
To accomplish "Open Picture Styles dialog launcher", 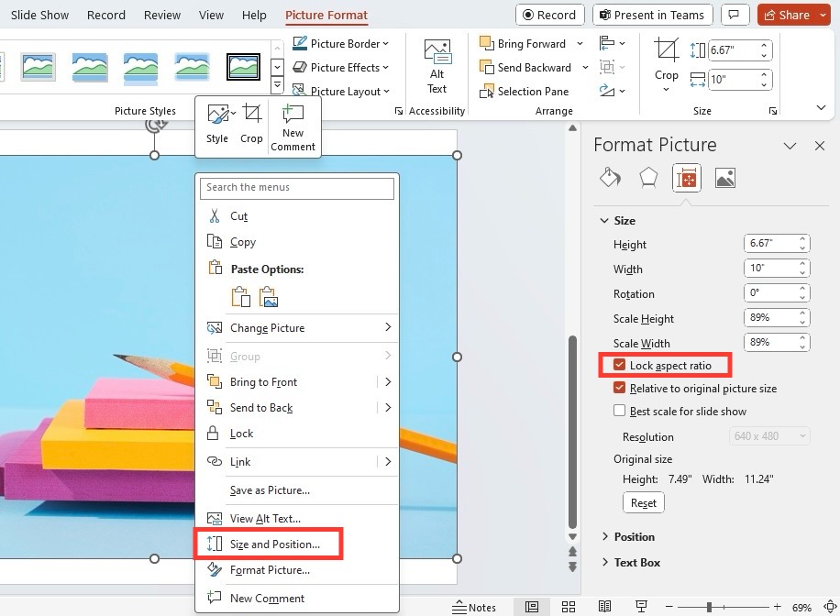I will pyautogui.click(x=399, y=111).
